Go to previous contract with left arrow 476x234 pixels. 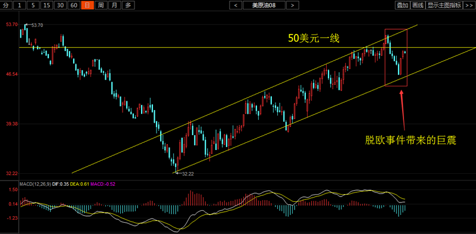pos(236,5)
